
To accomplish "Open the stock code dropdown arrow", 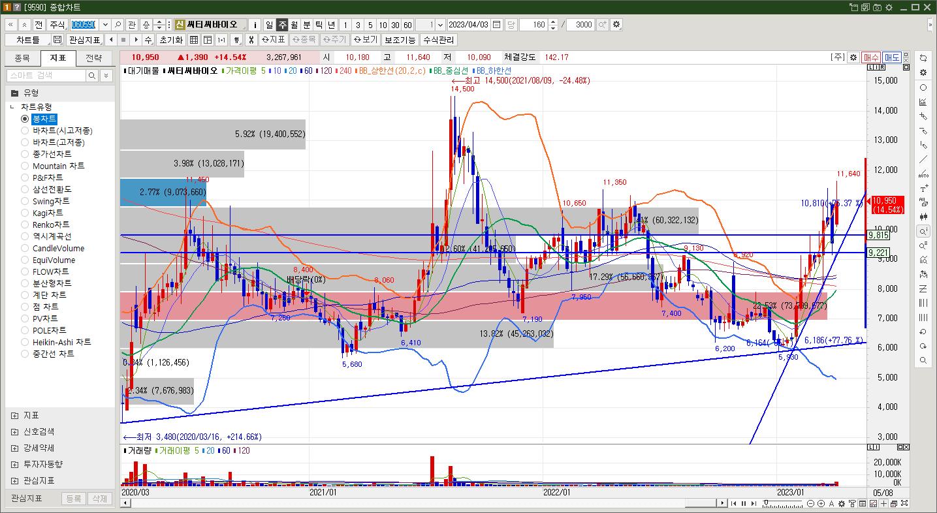I will click(x=104, y=25).
